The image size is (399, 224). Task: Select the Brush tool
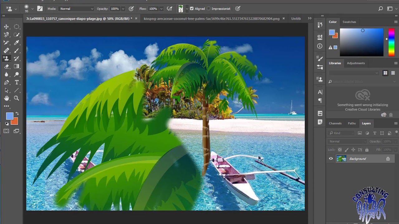pyautogui.click(x=17, y=51)
